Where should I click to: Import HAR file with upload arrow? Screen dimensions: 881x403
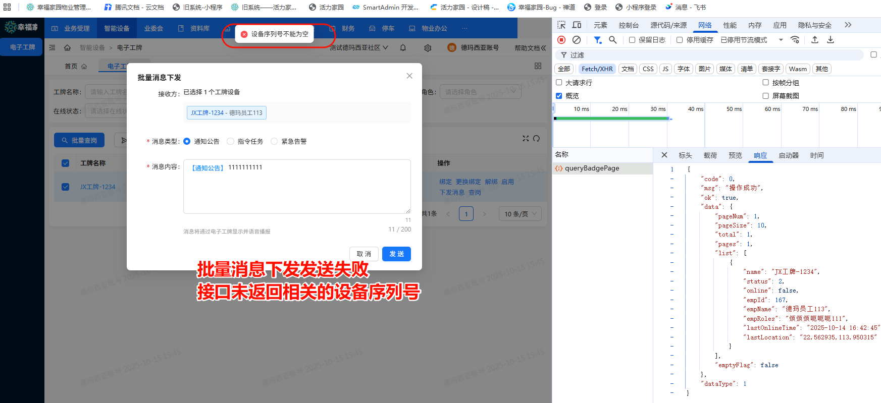click(815, 40)
